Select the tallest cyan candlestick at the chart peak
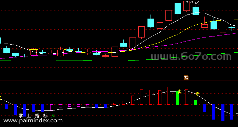Image resolution: width=238 pixels, height=127 pixels. (x=178, y=8)
